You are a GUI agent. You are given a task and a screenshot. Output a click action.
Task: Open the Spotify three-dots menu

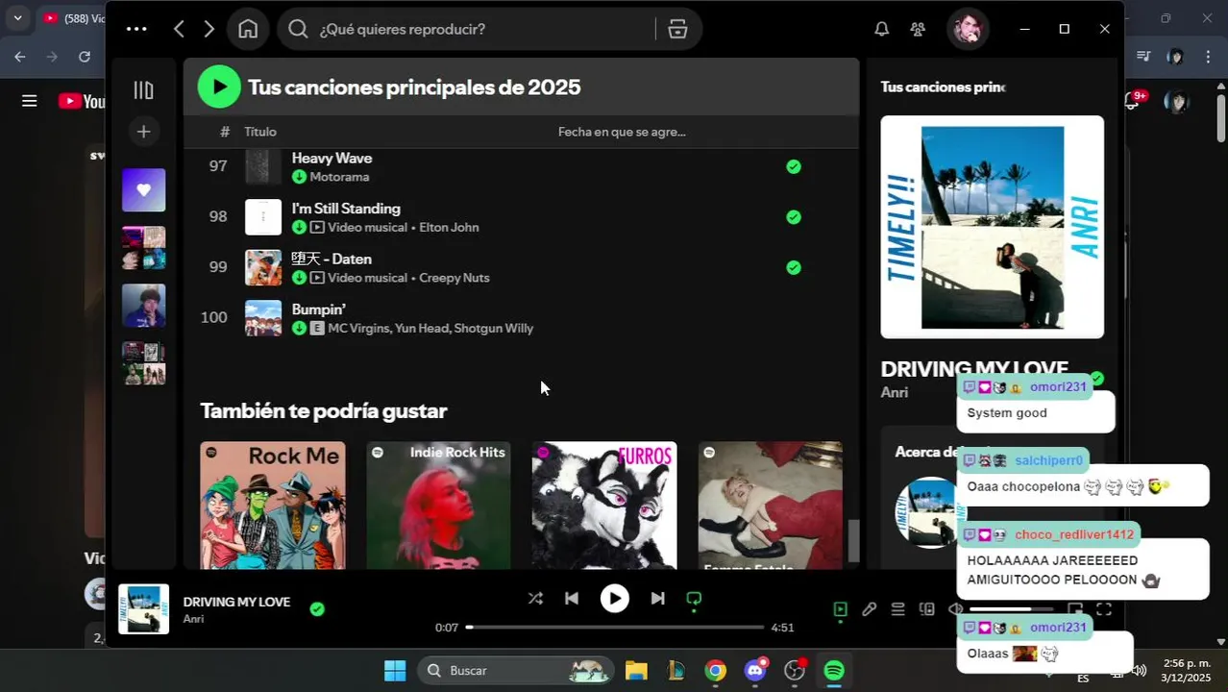point(136,29)
